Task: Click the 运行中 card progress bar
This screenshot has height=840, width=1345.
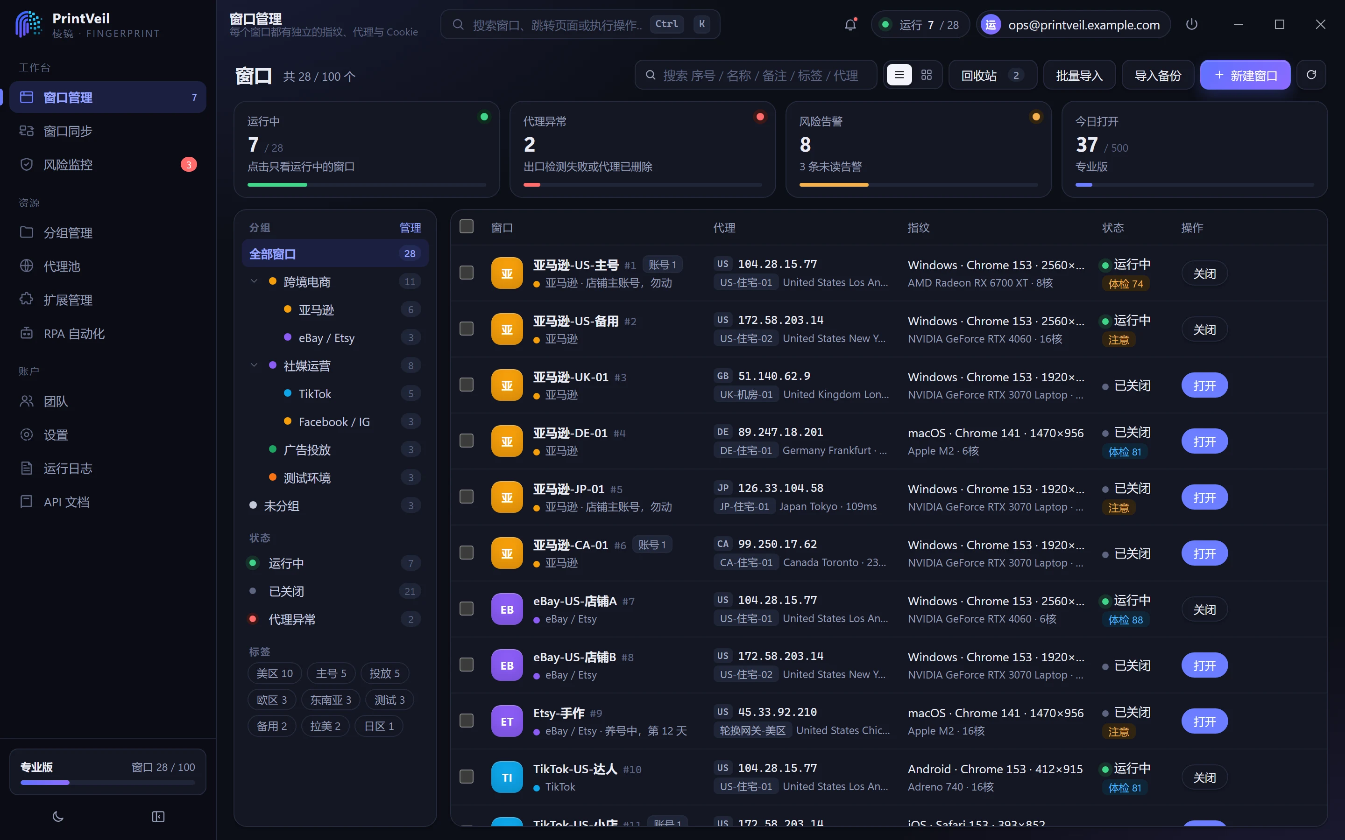Action: (366, 184)
